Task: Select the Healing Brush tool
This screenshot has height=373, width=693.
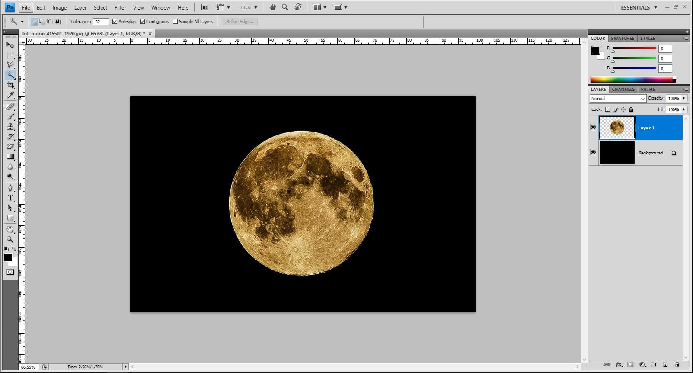Action: coord(10,106)
